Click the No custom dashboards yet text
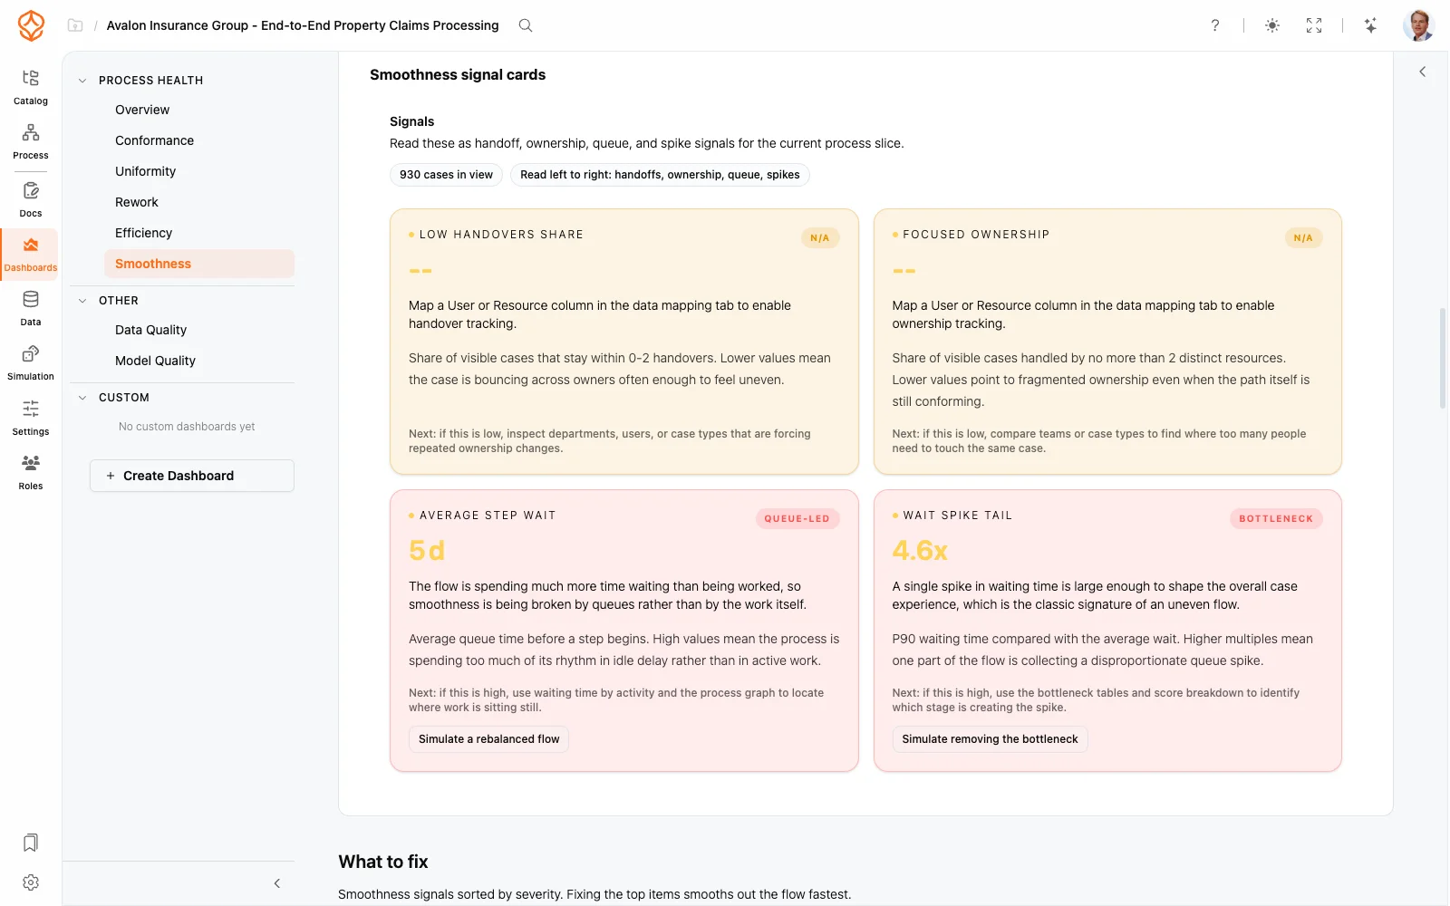1450x906 pixels. point(187,427)
